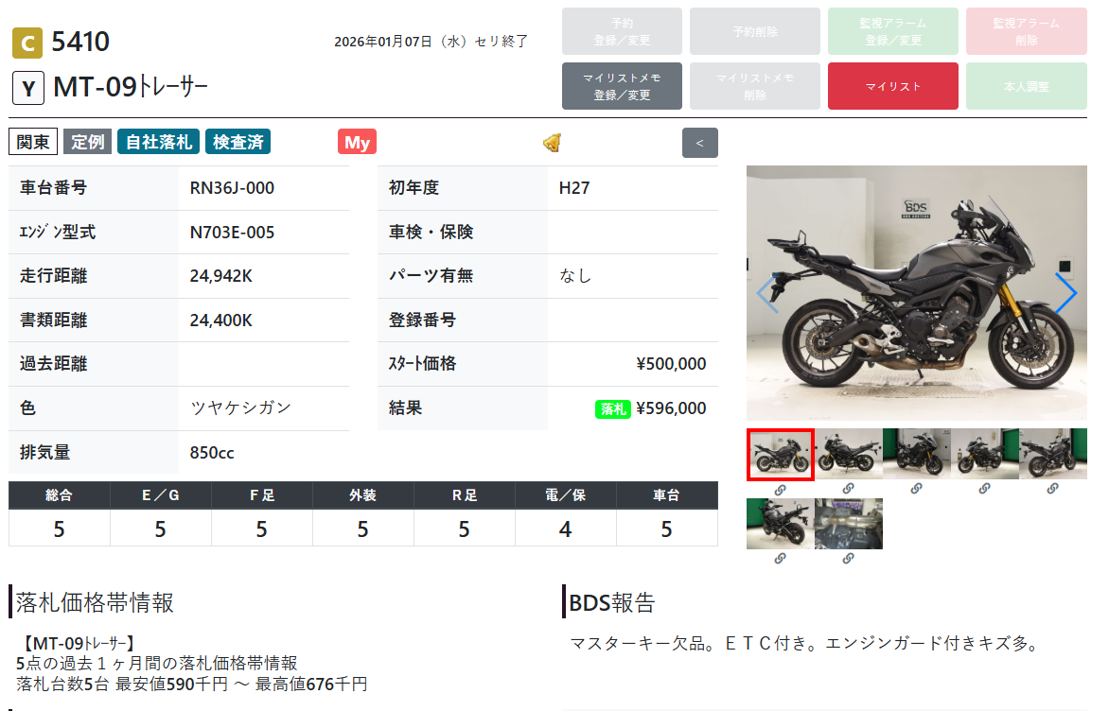Click the Y maker badge
The height and width of the screenshot is (711, 1109).
[28, 88]
